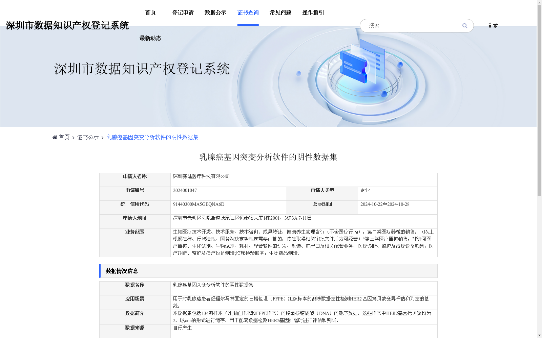Click credit code 91440300MA5GEQNA6D
This screenshot has height=338, width=542.
[x=199, y=204]
